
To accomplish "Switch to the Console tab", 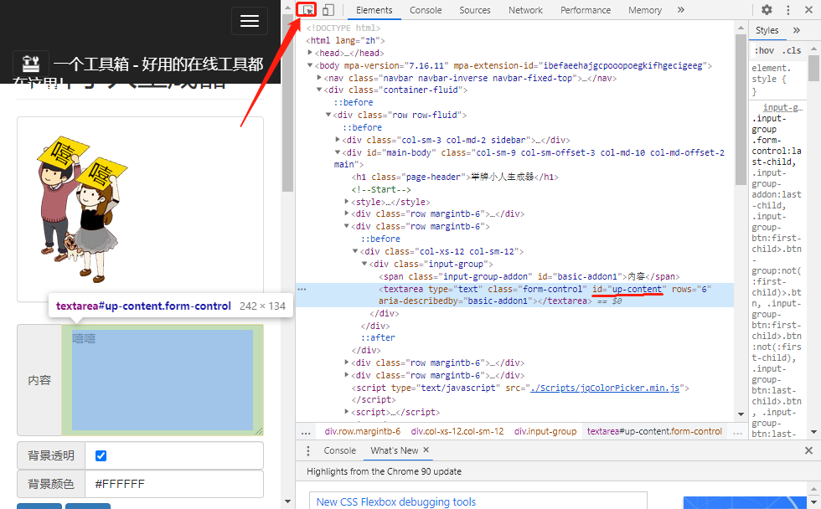I will pos(426,10).
